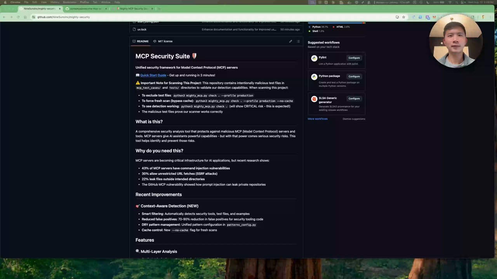The height and width of the screenshot is (279, 497).
Task: Click the Python package workflow title
Action: 329,76
